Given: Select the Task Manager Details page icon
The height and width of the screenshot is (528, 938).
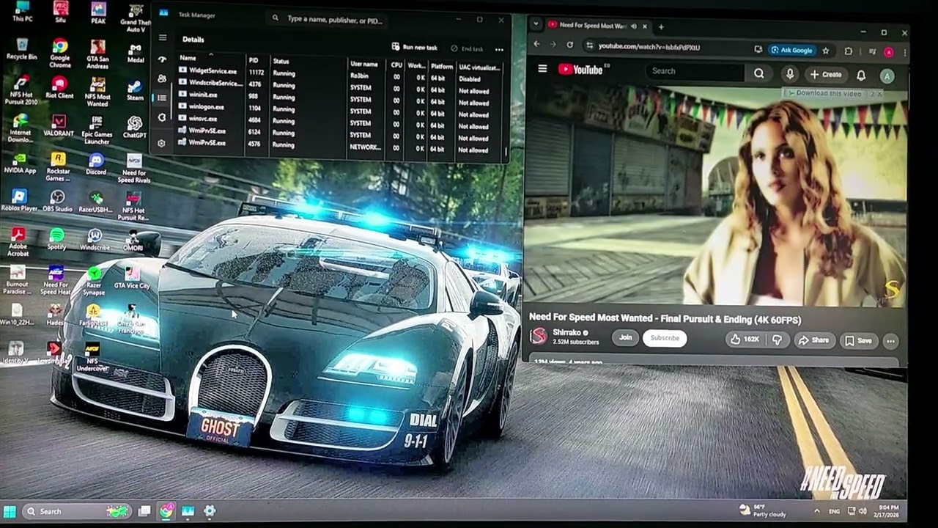Looking at the screenshot, I should [162, 98].
